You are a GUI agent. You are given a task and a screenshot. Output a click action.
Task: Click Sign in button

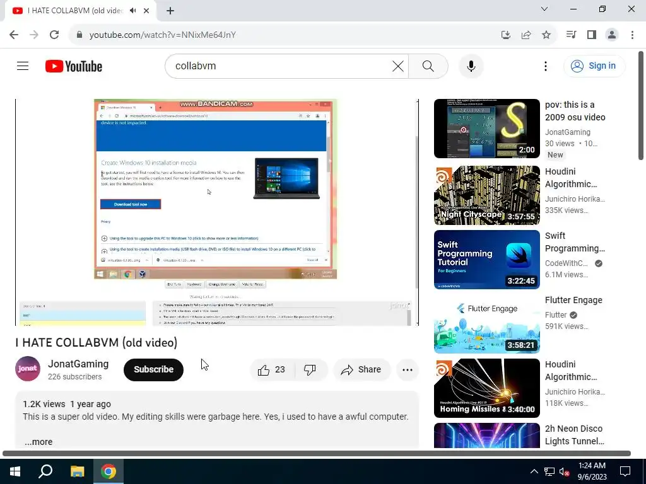(x=594, y=66)
